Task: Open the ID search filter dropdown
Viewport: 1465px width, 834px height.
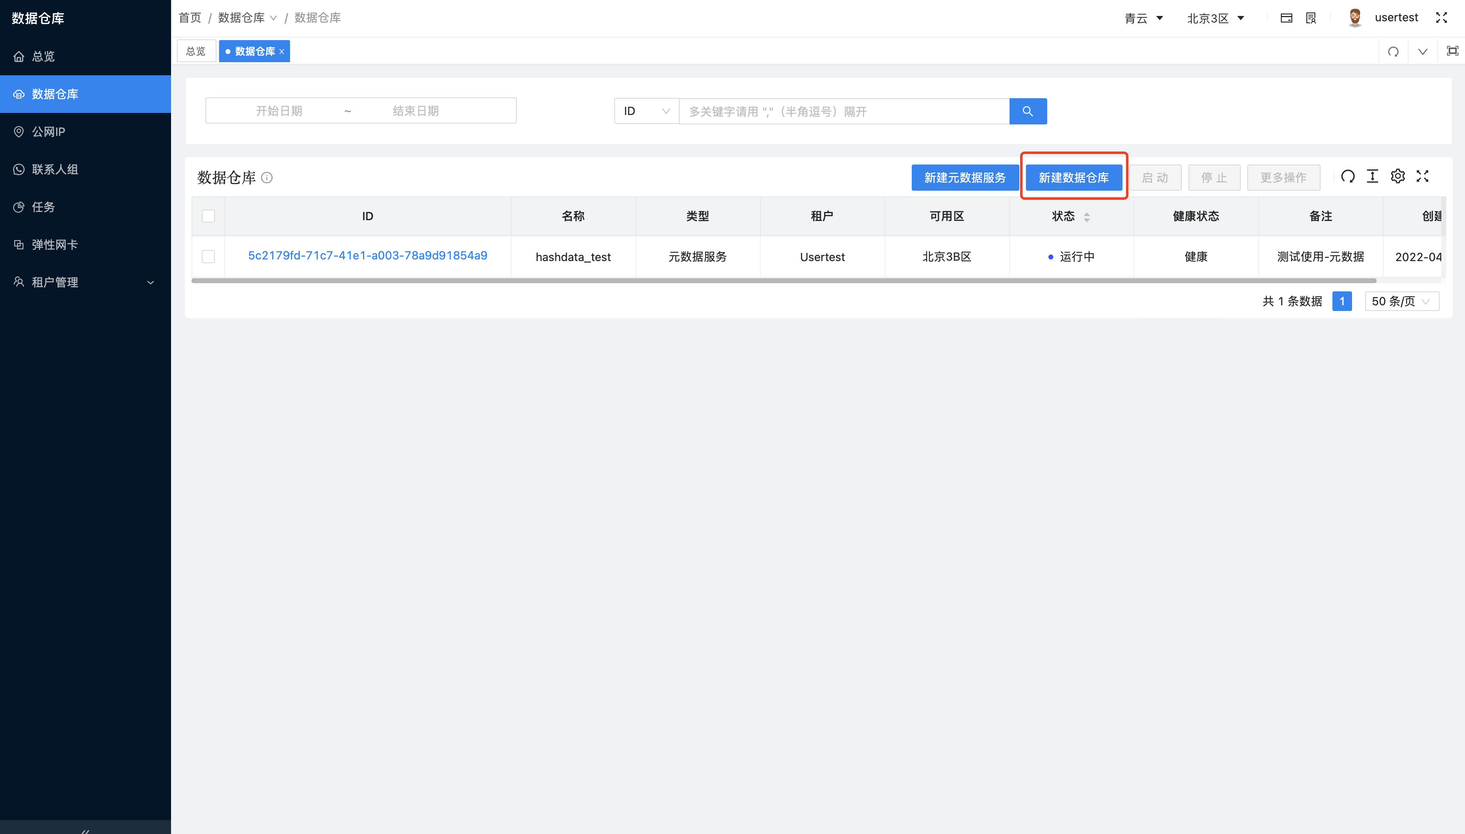Action: 645,110
